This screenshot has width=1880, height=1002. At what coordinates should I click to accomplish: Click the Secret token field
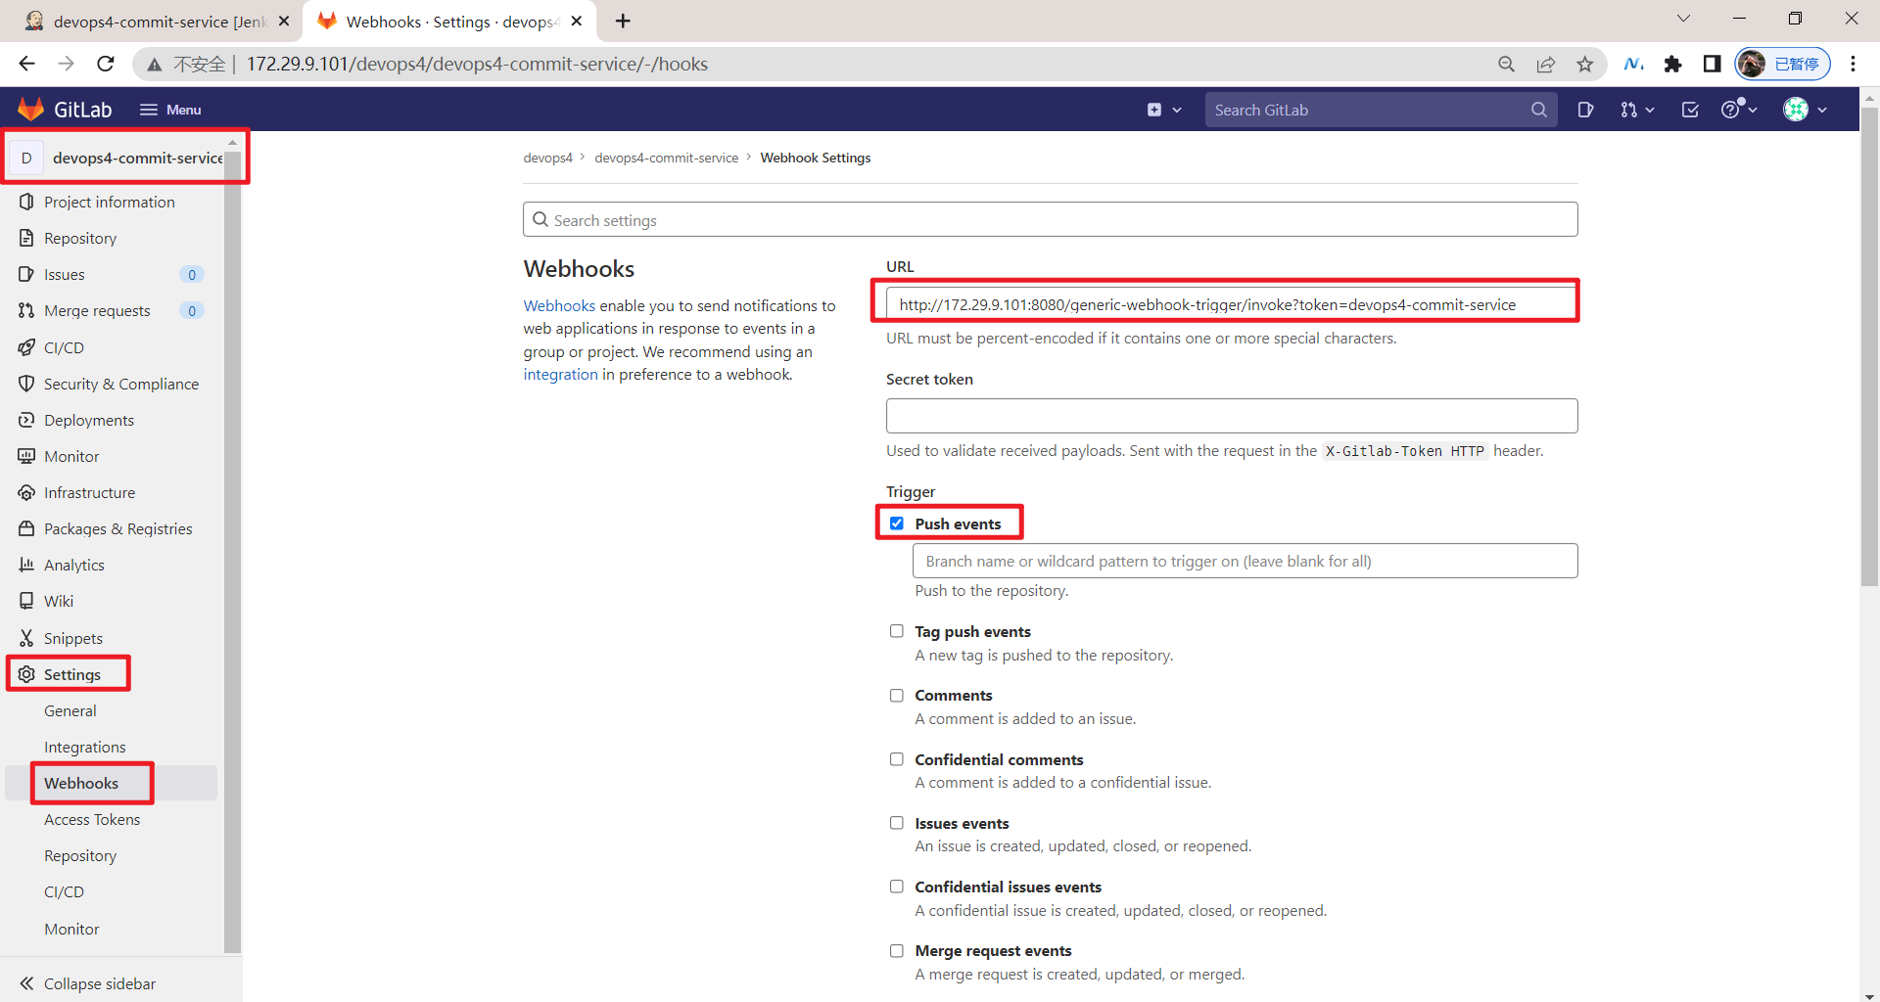[x=1231, y=416]
